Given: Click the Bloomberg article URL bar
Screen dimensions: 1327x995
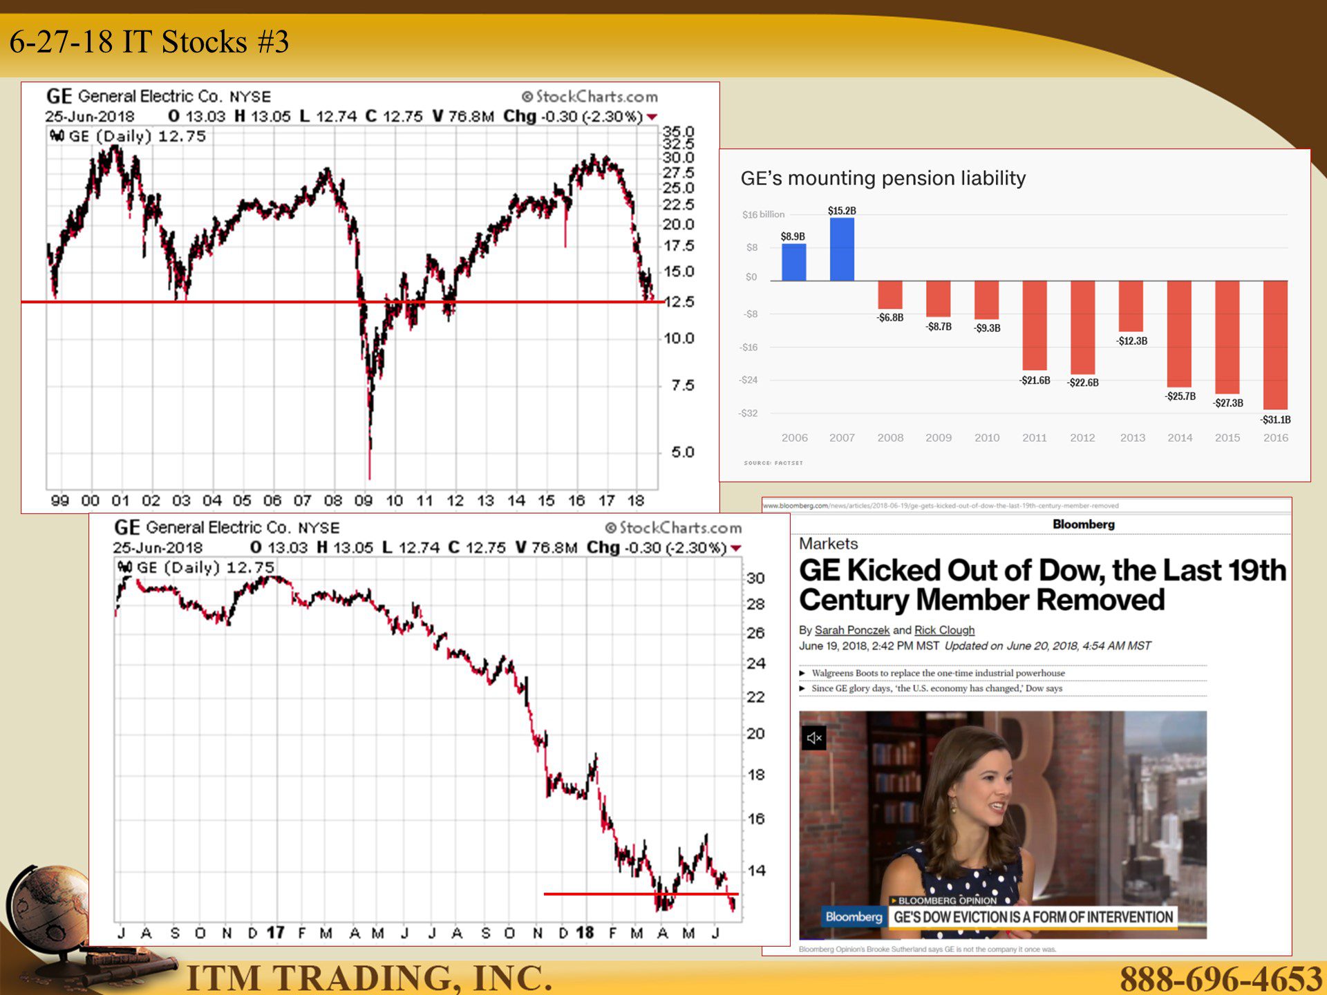Looking at the screenshot, I should pyautogui.click(x=940, y=506).
